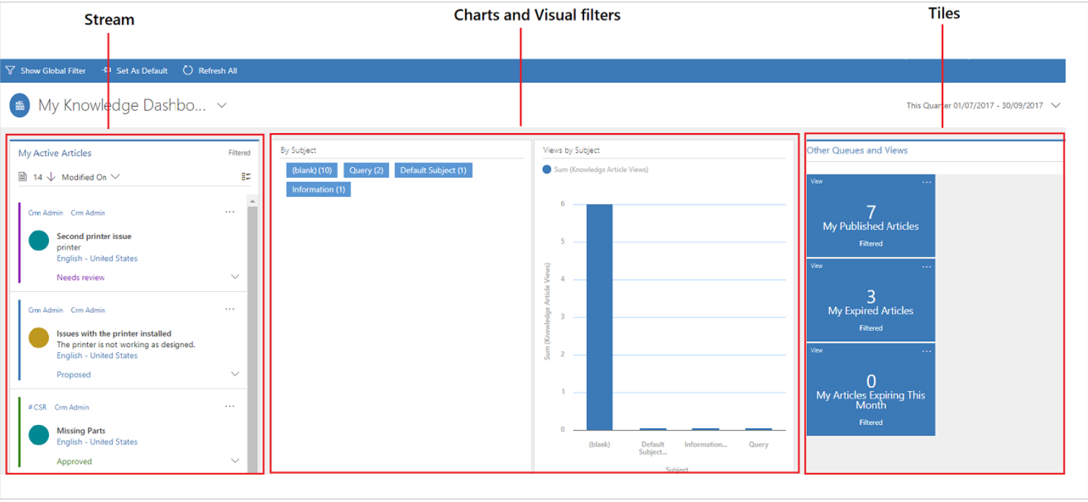Screen dimensions: 1088x502
Task: Click Filtered label in My Active Articles header
Action: pos(239,153)
